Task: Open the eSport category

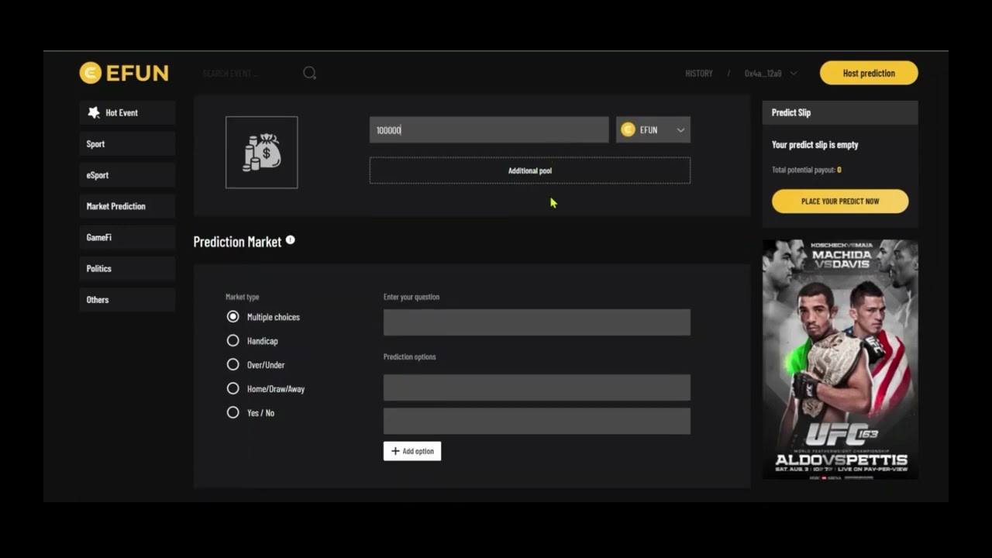Action: [x=127, y=175]
